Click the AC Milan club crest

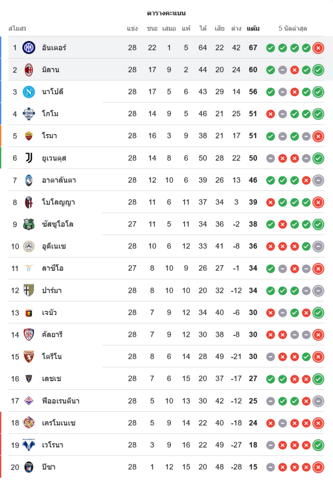coord(29,70)
